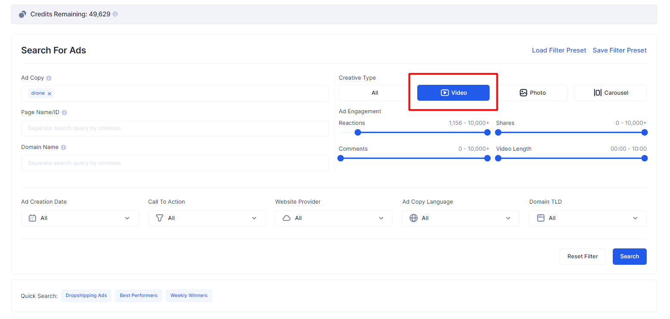Click the globe icon in Ad Copy Language
Screen dimensions: 670x319
(413, 218)
